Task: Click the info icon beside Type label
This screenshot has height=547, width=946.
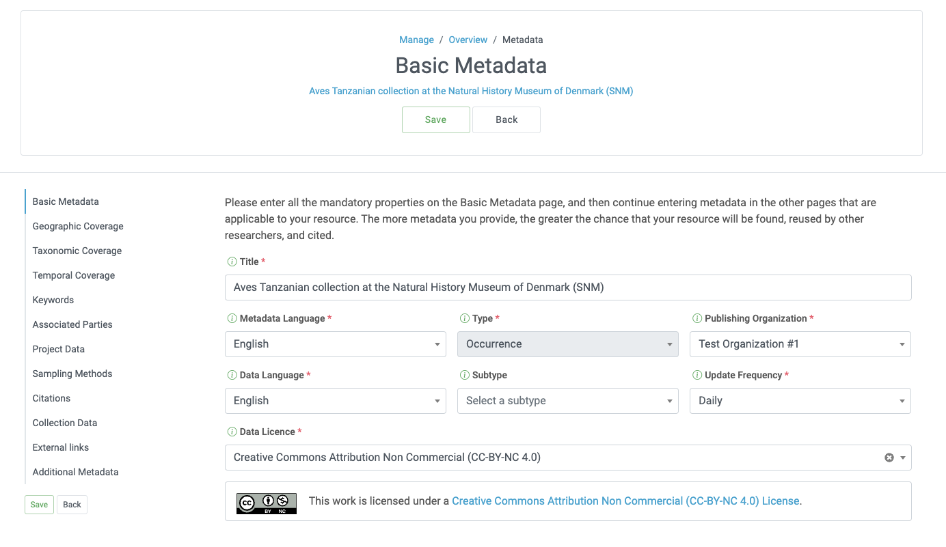Action: click(x=465, y=319)
